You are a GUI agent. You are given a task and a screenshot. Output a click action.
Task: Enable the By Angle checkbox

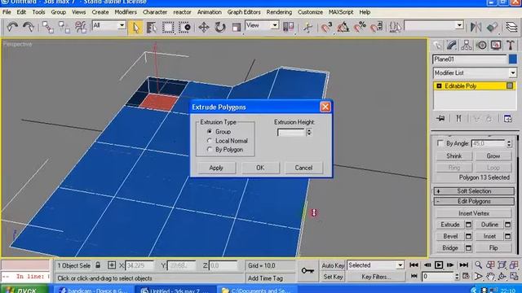coord(440,143)
